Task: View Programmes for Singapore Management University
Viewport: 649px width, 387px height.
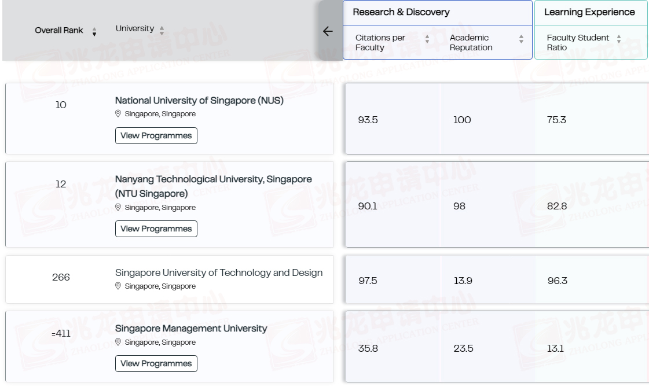Action: (x=156, y=363)
